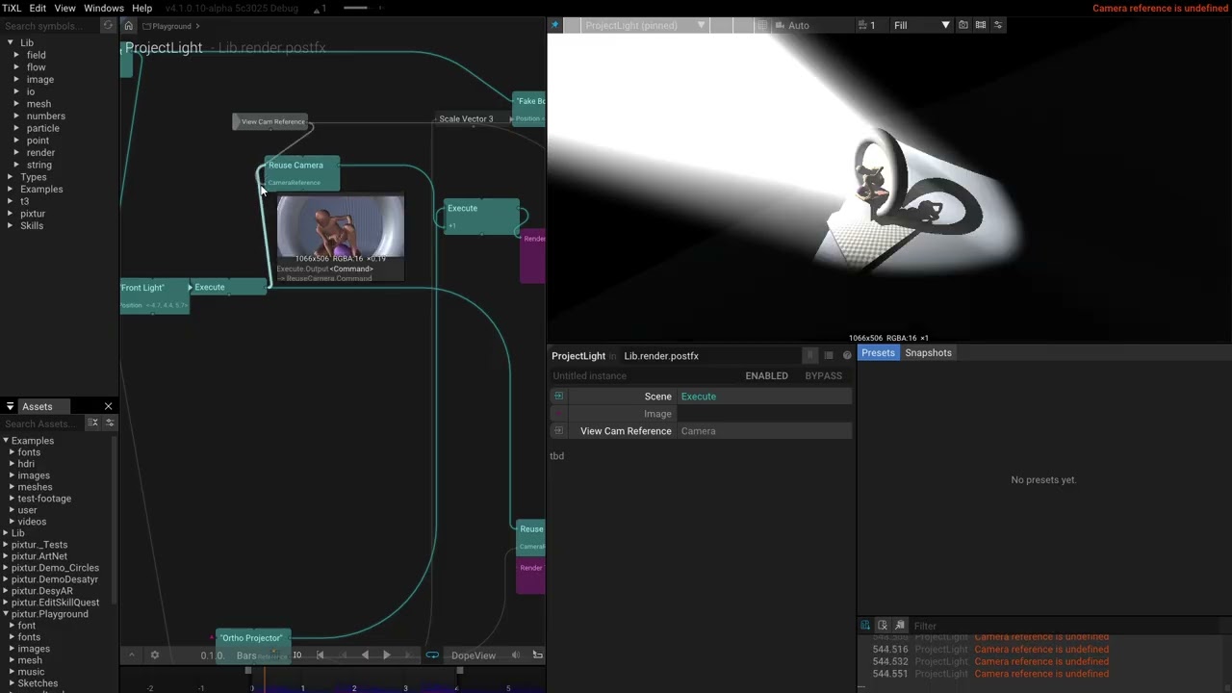This screenshot has width=1232, height=693.
Task: Switch DopeView timeline mode
Action: point(474,655)
